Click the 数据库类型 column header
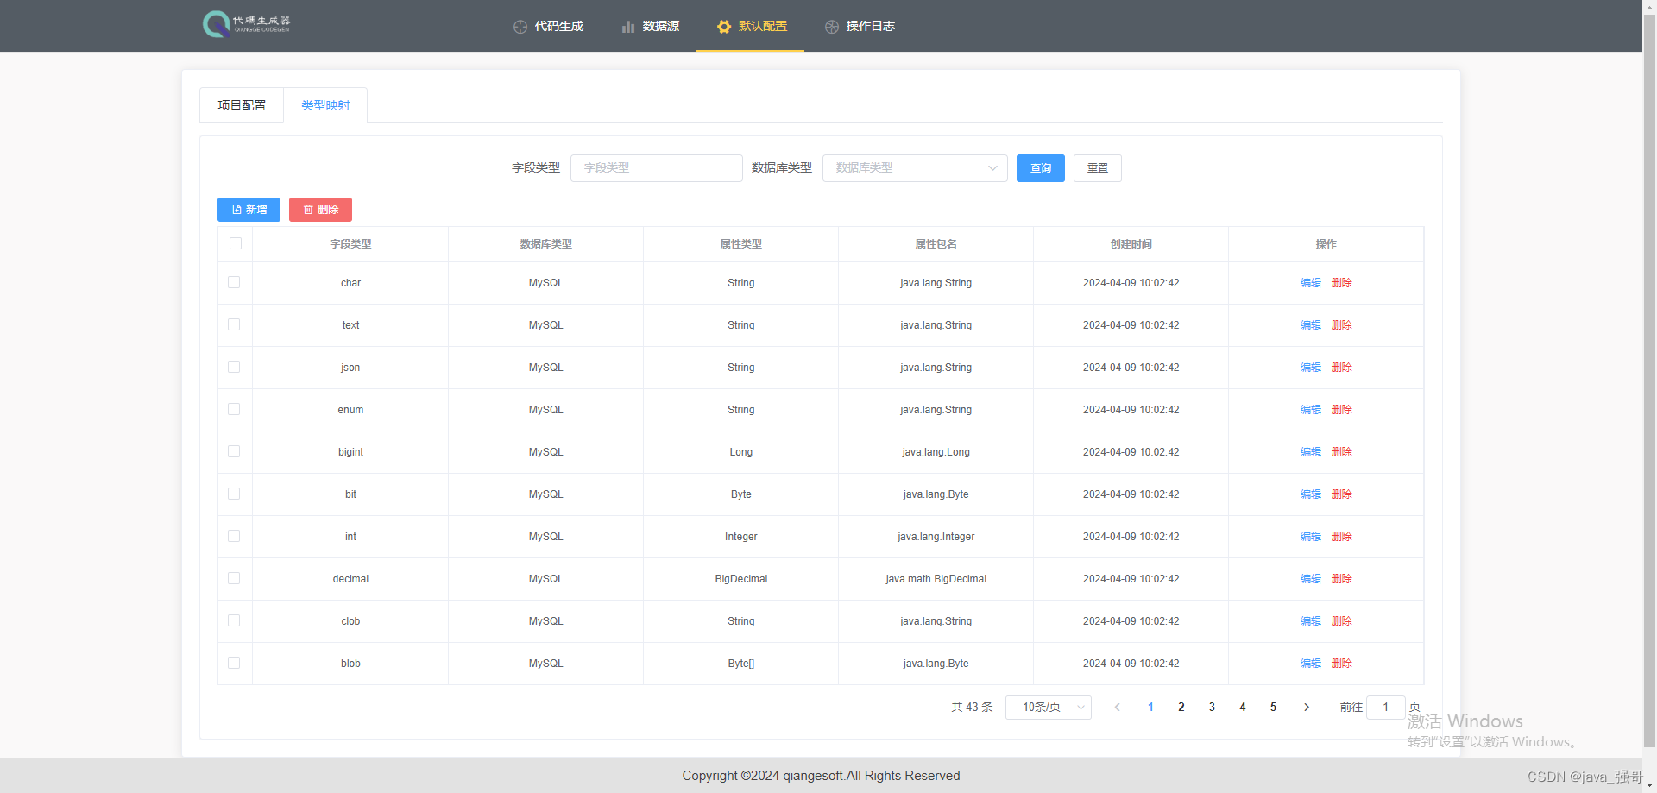The height and width of the screenshot is (793, 1657). [x=545, y=244]
